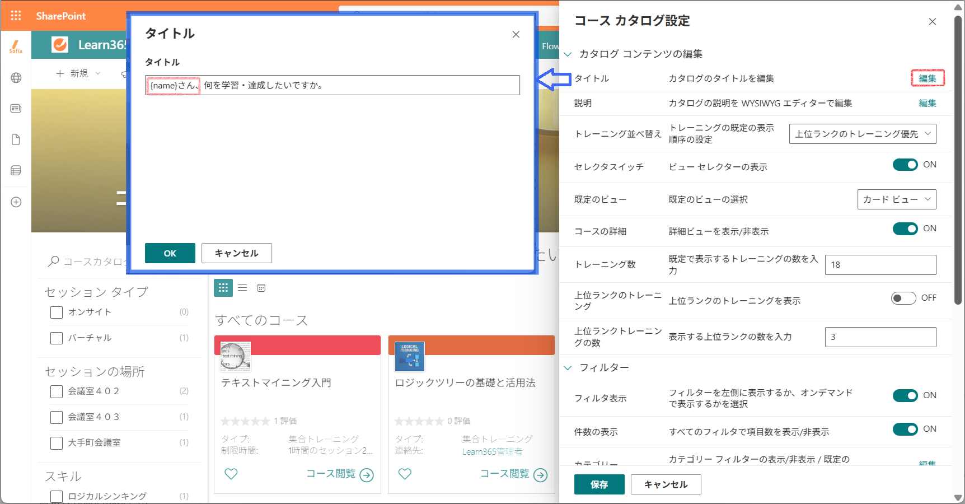The width and height of the screenshot is (965, 504).
Task: Click the globe icon in left rail
Action: [x=16, y=78]
